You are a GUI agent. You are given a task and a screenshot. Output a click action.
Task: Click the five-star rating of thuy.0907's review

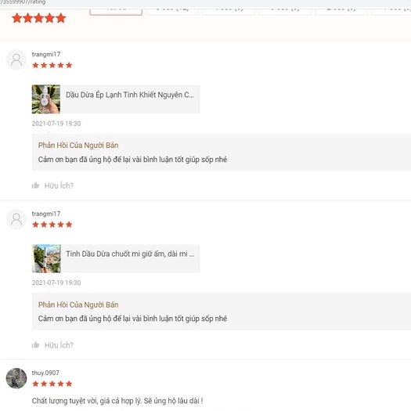(x=52, y=384)
